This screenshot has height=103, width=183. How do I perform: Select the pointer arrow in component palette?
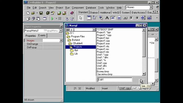pyautogui.click(x=81, y=18)
